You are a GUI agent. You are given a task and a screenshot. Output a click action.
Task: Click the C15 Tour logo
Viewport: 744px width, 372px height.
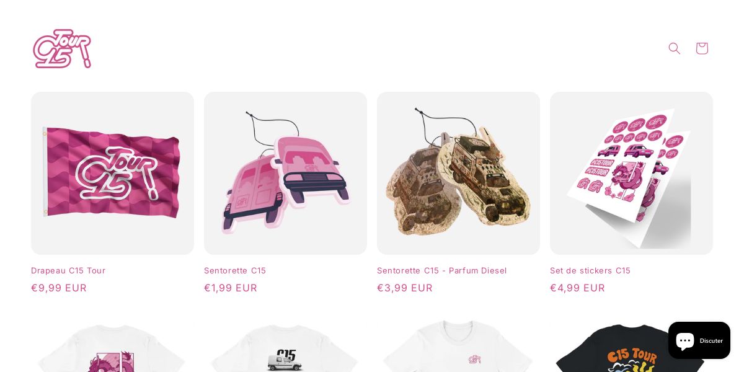pos(62,48)
